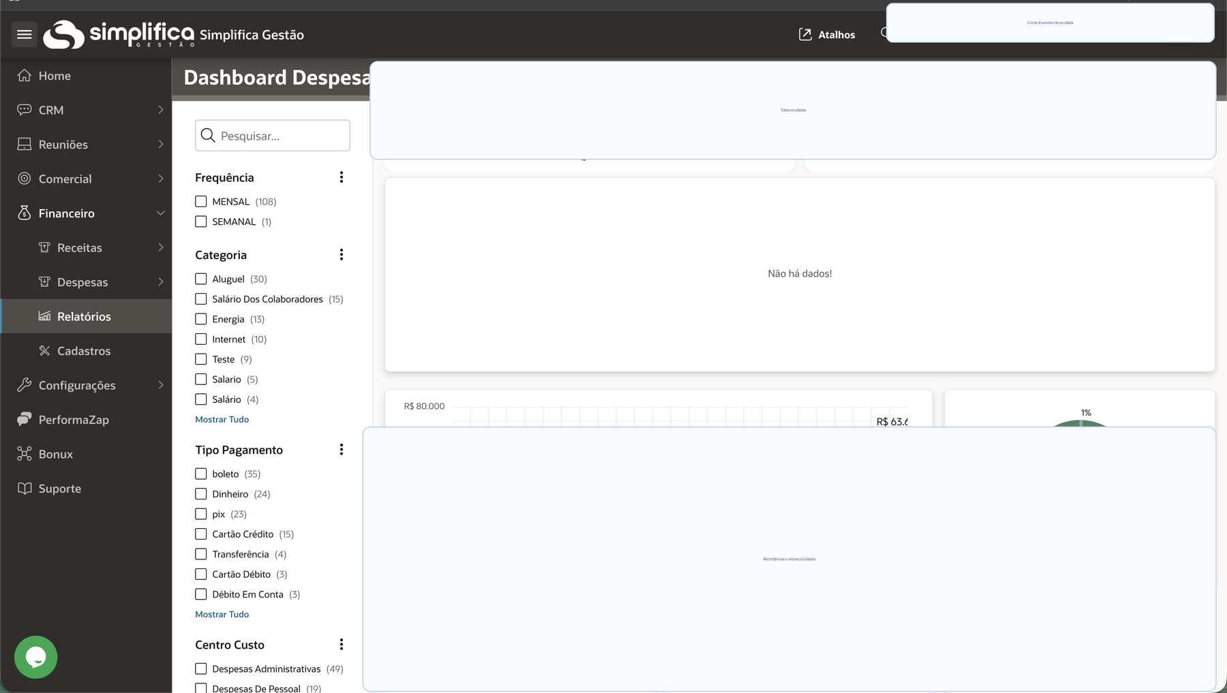Select Relatórios in the sidebar

point(84,316)
